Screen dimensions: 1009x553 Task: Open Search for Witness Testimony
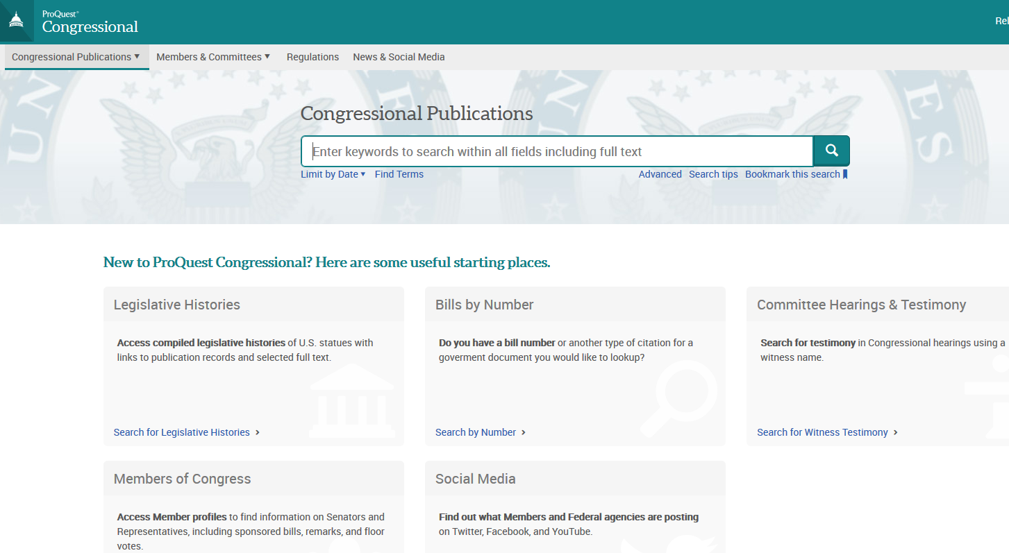click(822, 432)
